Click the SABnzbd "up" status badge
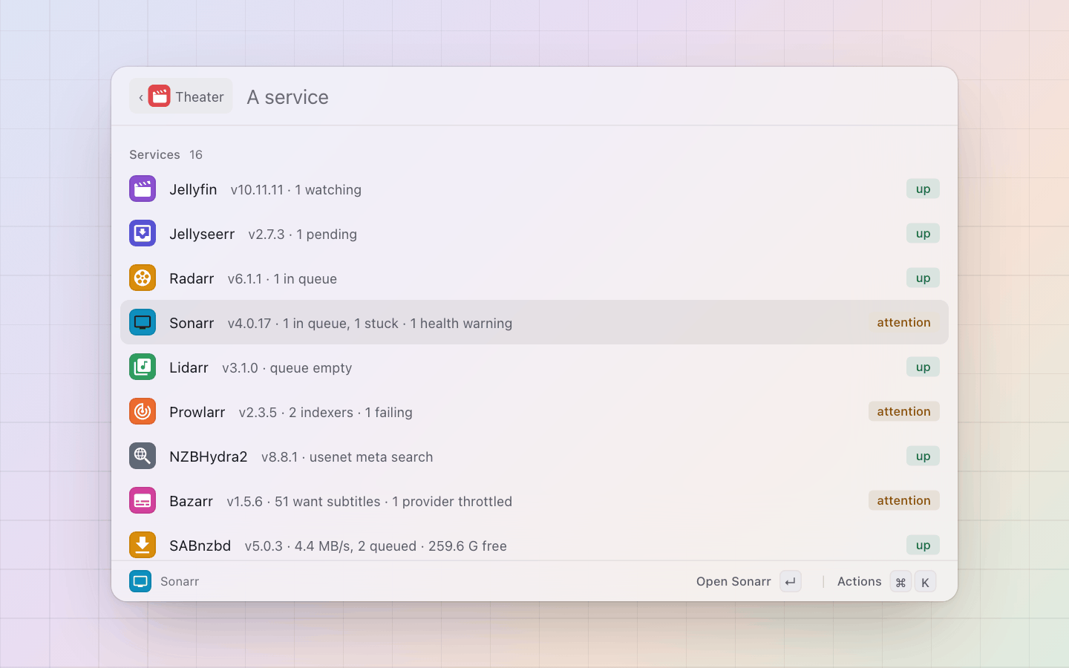This screenshot has width=1069, height=668. [923, 545]
